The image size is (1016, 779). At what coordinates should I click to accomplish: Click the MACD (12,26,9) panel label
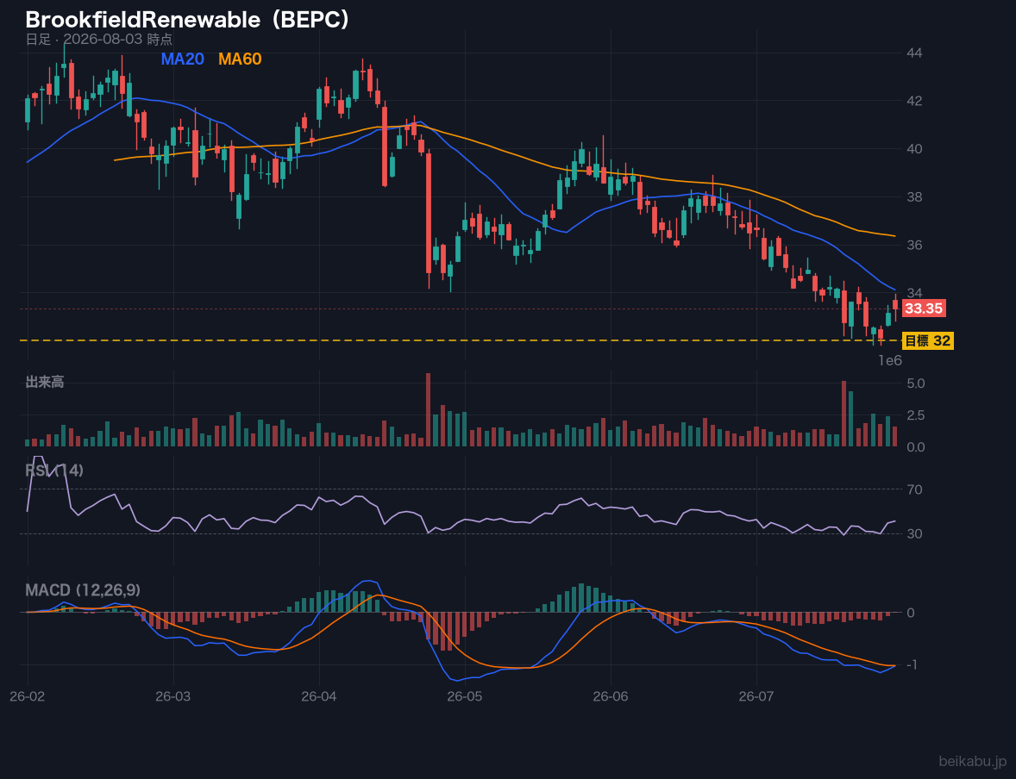83,590
